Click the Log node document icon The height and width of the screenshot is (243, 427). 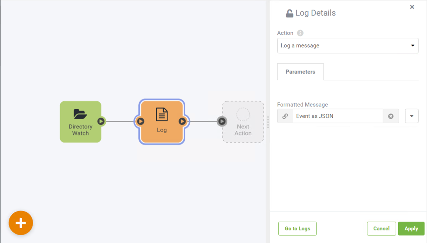pos(162,114)
